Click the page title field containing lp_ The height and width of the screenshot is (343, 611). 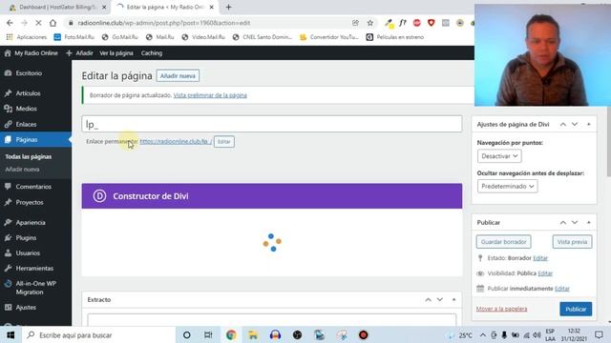click(x=272, y=124)
